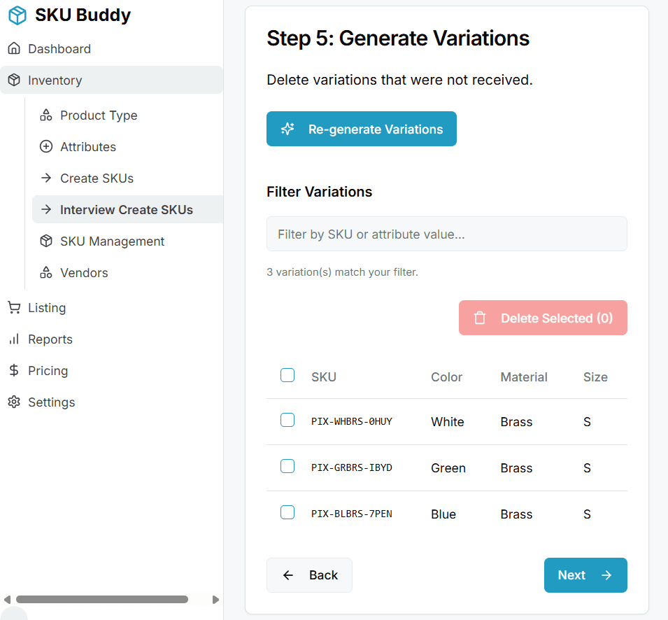
Task: Select the PIX-GRBRS-IBYD row checkbox
Action: [x=287, y=466]
